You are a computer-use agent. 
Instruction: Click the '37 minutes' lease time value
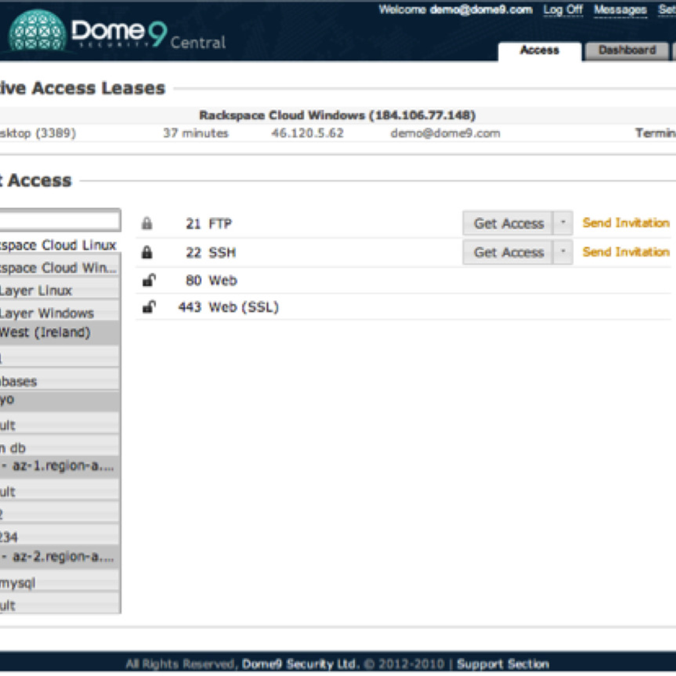coord(196,134)
